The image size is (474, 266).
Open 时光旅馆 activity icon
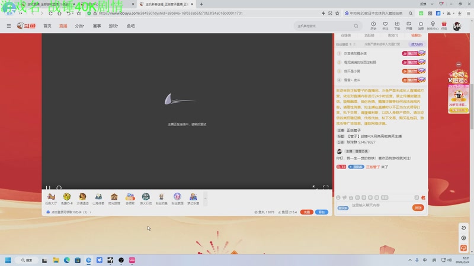coord(114,199)
